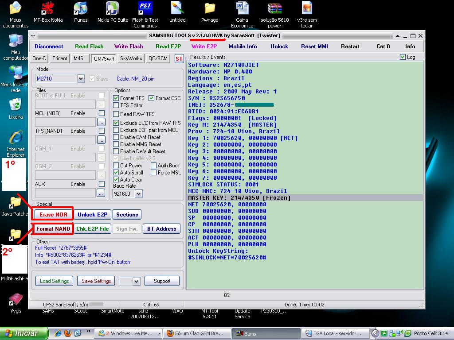Check the Force MSL option

[x=153, y=172]
